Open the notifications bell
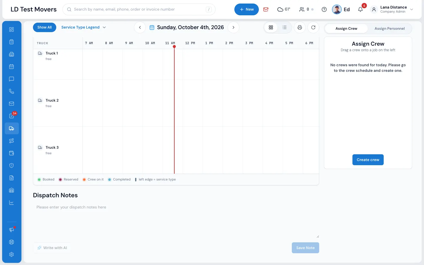424x265 pixels. [x=360, y=9]
